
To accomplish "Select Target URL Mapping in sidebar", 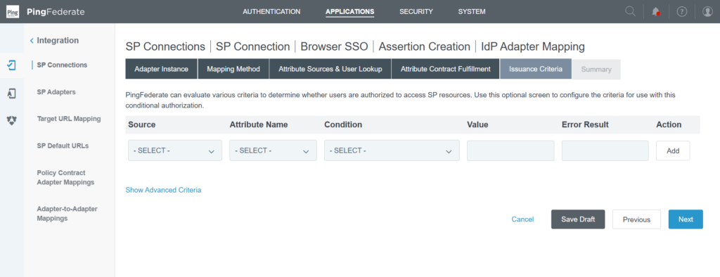I will (x=69, y=119).
